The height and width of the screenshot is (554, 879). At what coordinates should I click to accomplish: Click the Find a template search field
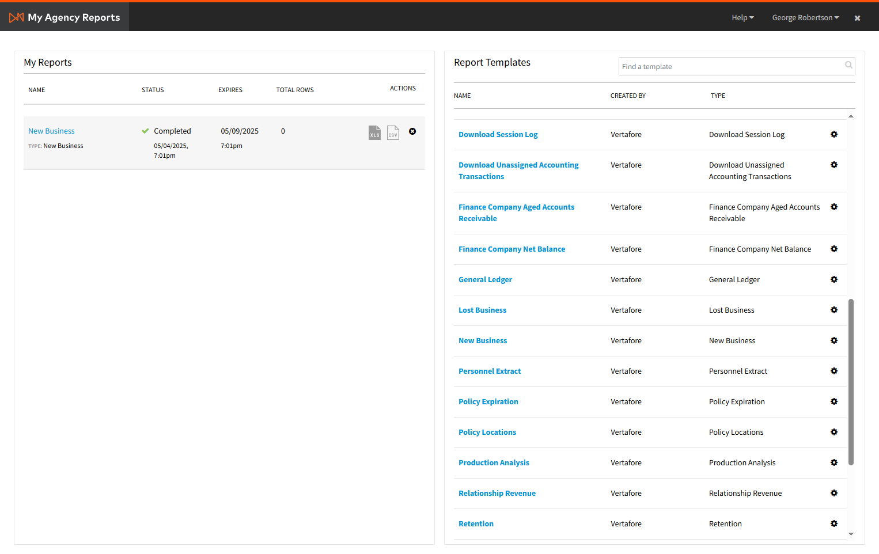click(x=737, y=66)
